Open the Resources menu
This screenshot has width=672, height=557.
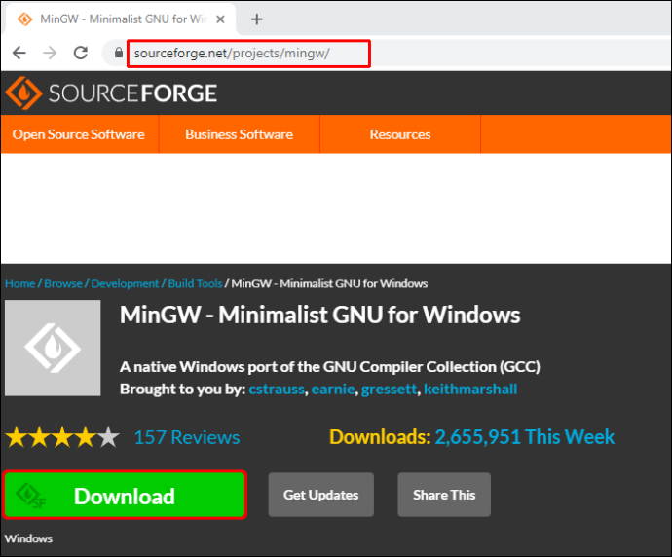(400, 134)
